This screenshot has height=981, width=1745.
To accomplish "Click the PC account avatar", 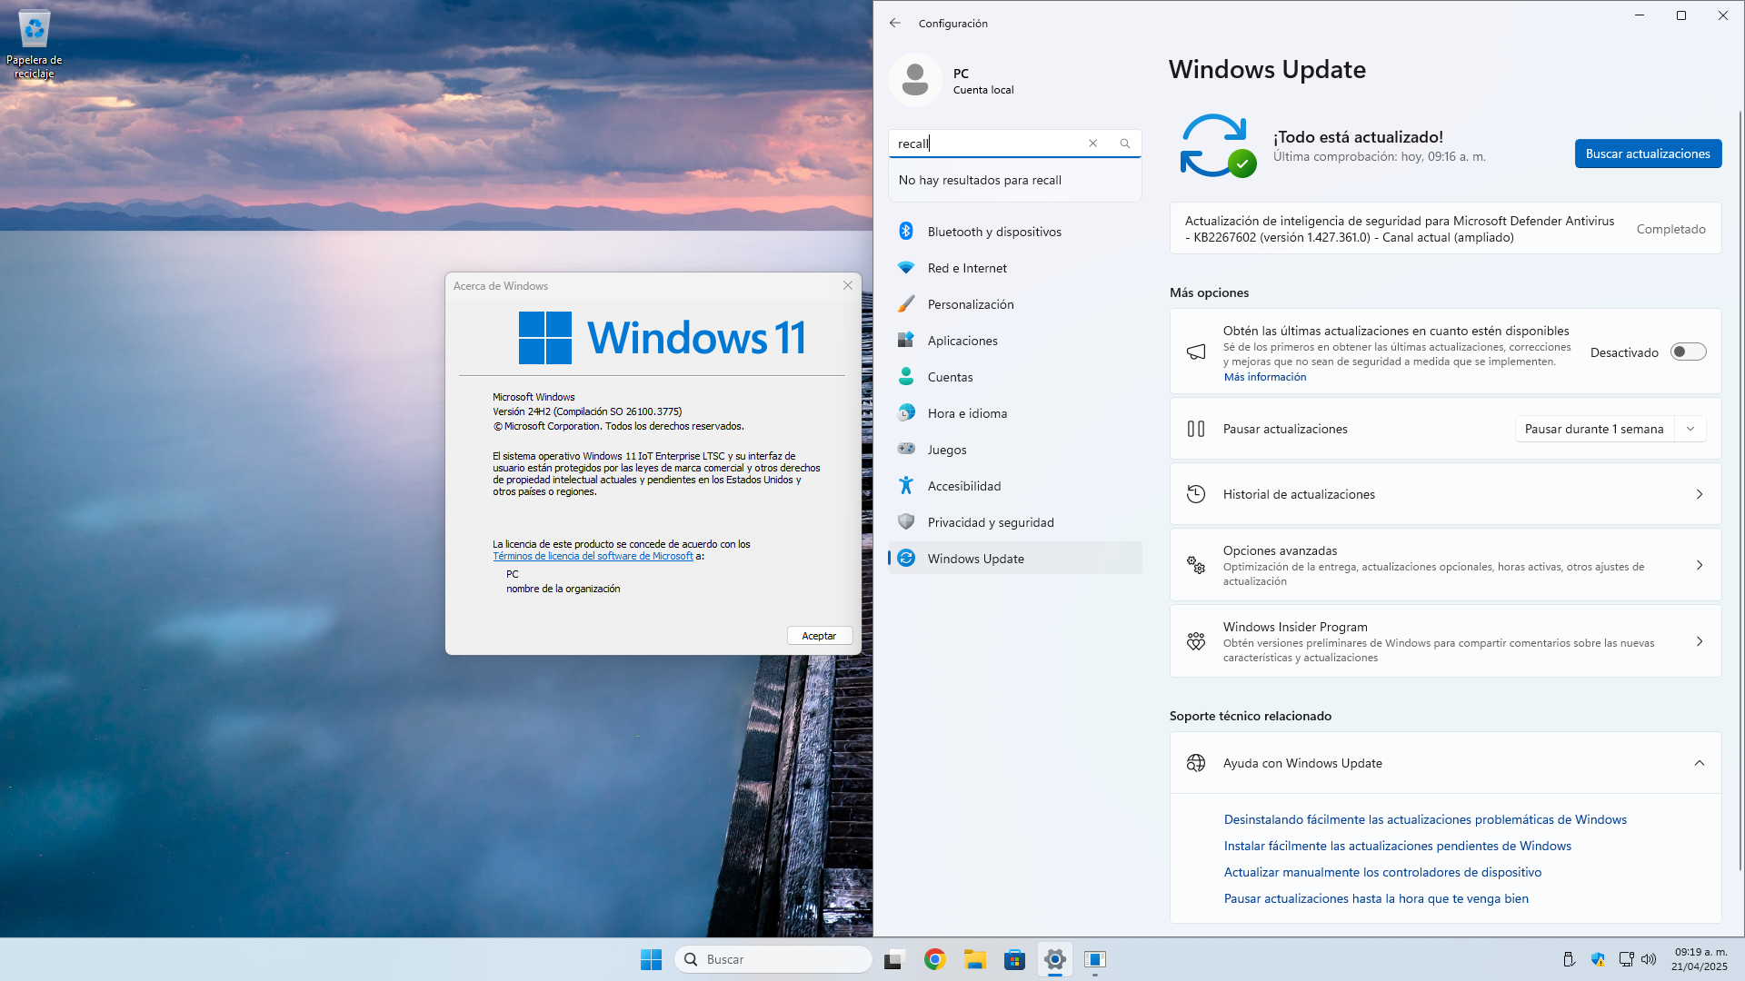I will pyautogui.click(x=914, y=80).
